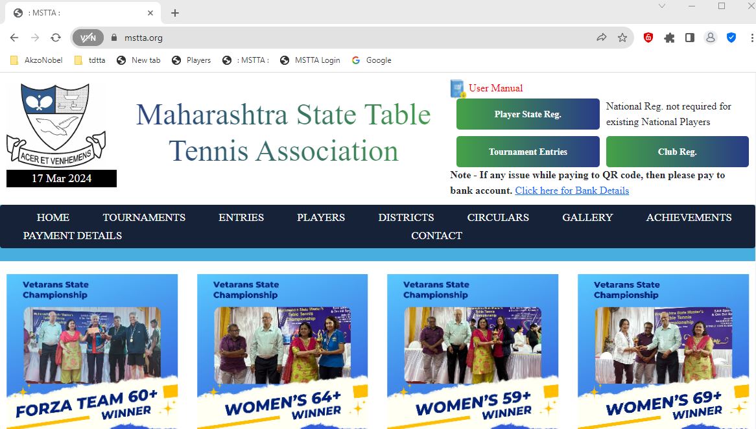Open the user profile avatar icon
756x429 pixels.
(710, 38)
